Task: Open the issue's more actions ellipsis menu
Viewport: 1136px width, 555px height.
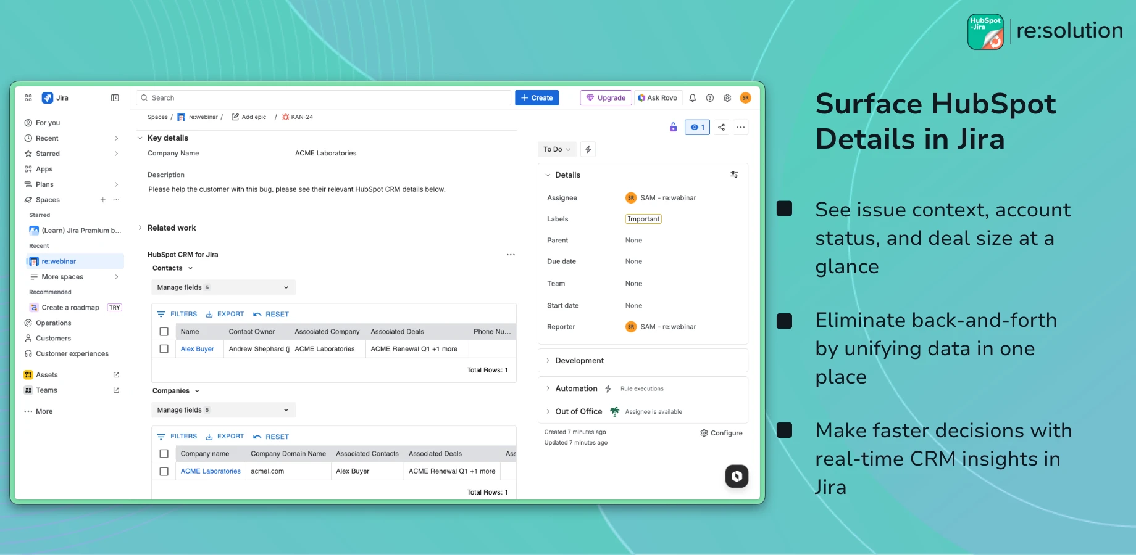Action: (x=741, y=127)
